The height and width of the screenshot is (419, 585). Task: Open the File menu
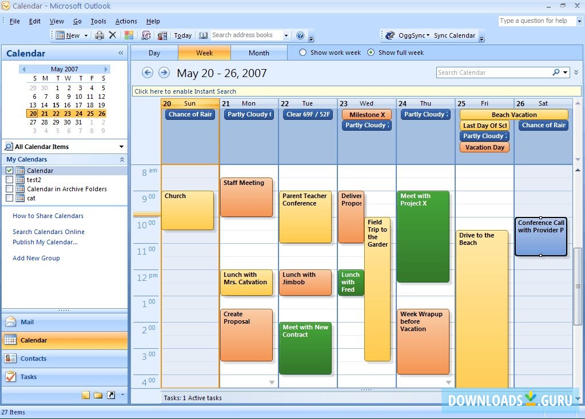pos(14,21)
